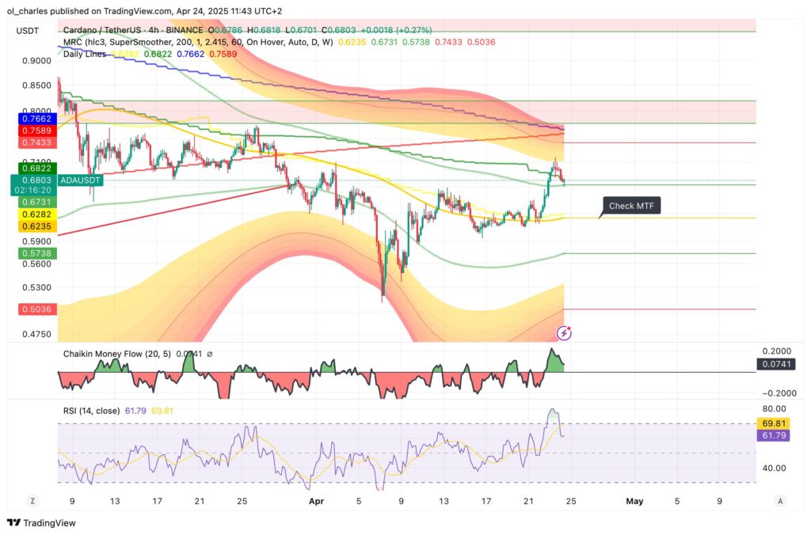Click the May label on time axis
Screen dimensions: 811x535
click(633, 501)
